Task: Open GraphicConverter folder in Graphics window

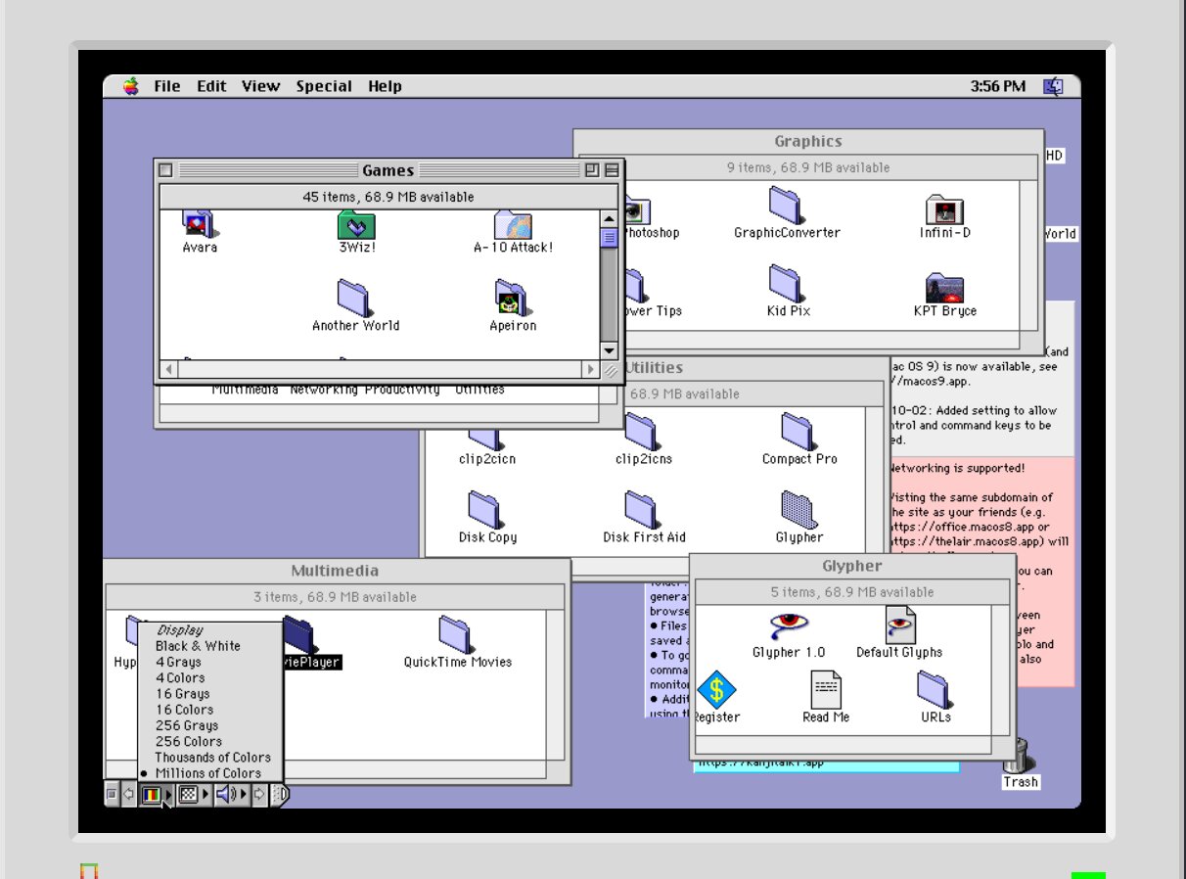Action: (x=785, y=204)
